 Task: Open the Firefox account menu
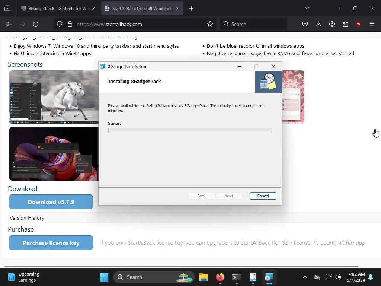pyautogui.click(x=332, y=24)
